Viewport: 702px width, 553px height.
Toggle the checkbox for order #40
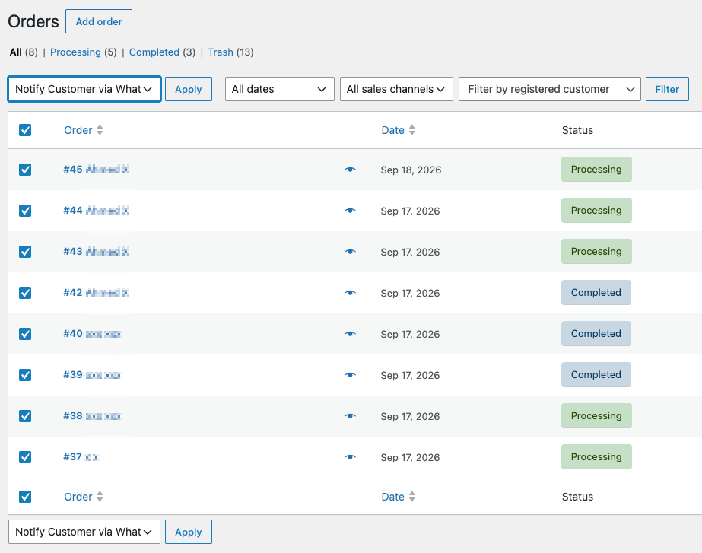tap(25, 334)
